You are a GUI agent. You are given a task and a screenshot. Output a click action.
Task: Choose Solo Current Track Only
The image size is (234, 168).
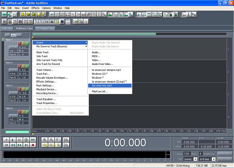[60, 60]
